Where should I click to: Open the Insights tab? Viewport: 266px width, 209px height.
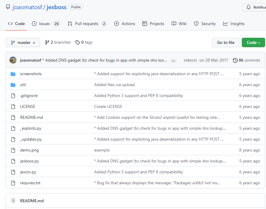(234, 24)
